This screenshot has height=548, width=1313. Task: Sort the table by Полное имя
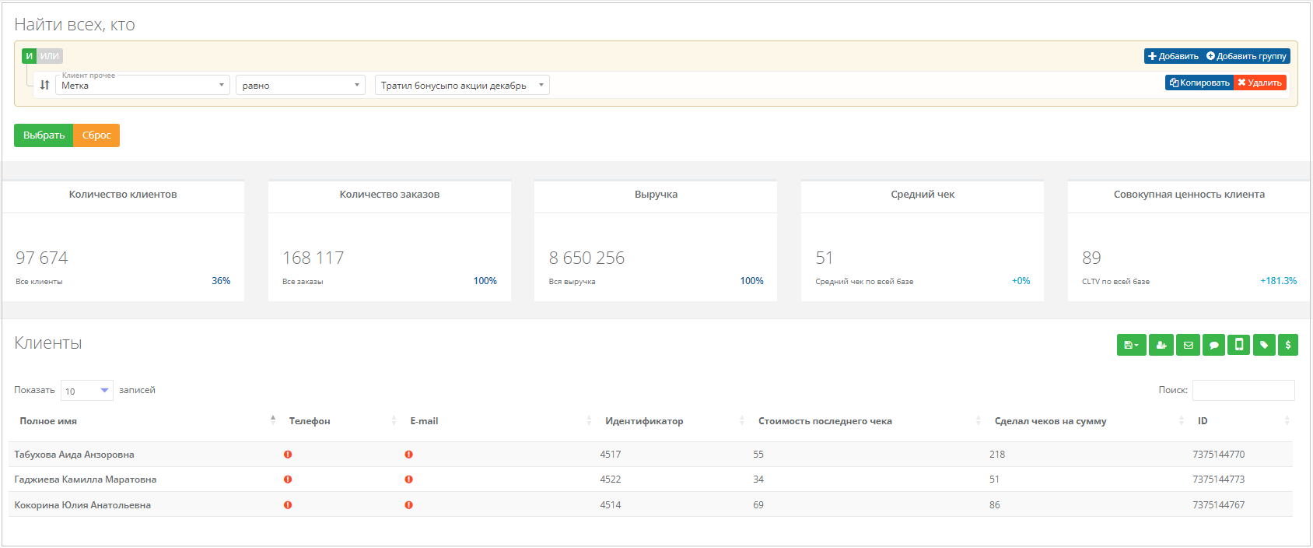coord(145,421)
